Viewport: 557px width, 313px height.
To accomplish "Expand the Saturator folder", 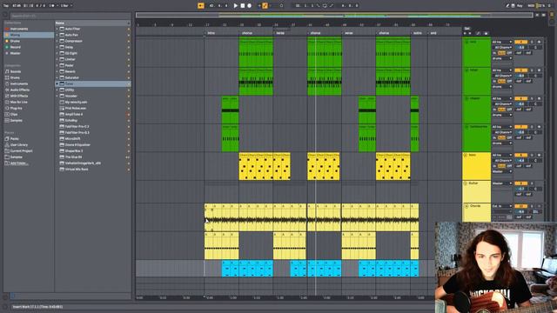I will [x=57, y=77].
